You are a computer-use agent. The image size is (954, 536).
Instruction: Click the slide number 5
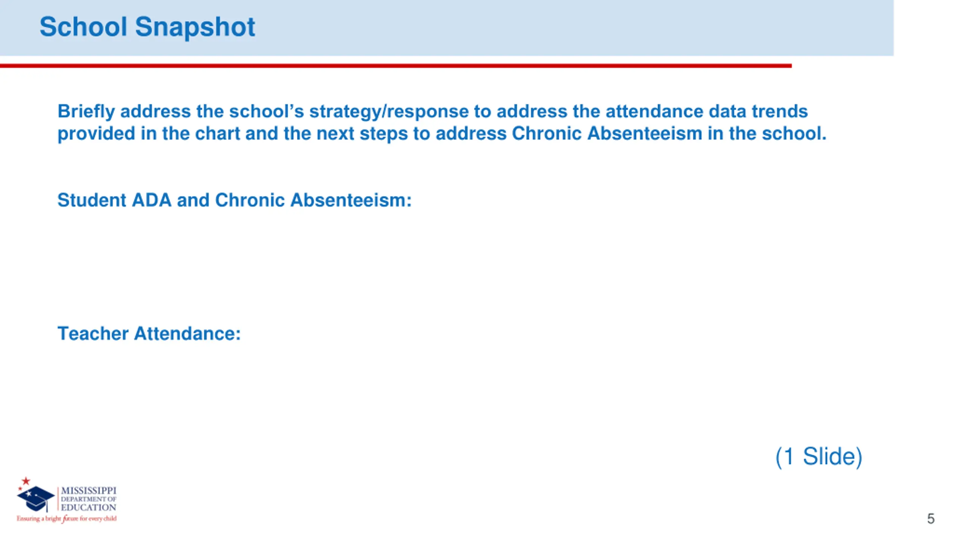click(931, 519)
